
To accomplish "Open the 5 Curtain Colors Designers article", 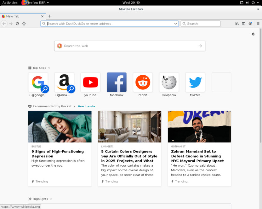I will tap(129, 156).
